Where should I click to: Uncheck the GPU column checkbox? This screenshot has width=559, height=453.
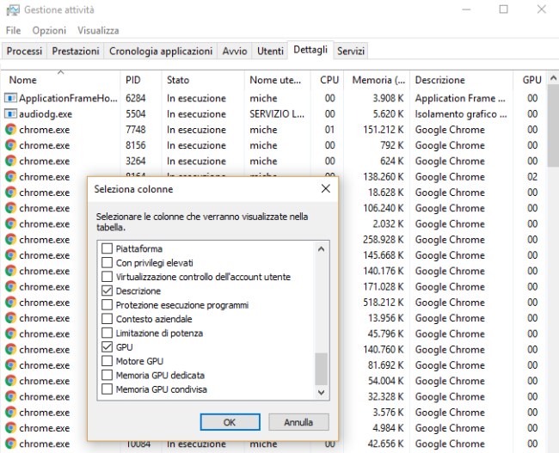point(107,347)
